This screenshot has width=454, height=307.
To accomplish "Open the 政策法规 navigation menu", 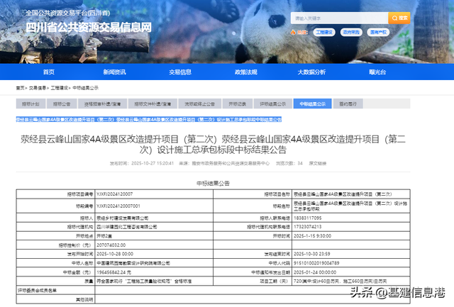I will [x=246, y=72].
